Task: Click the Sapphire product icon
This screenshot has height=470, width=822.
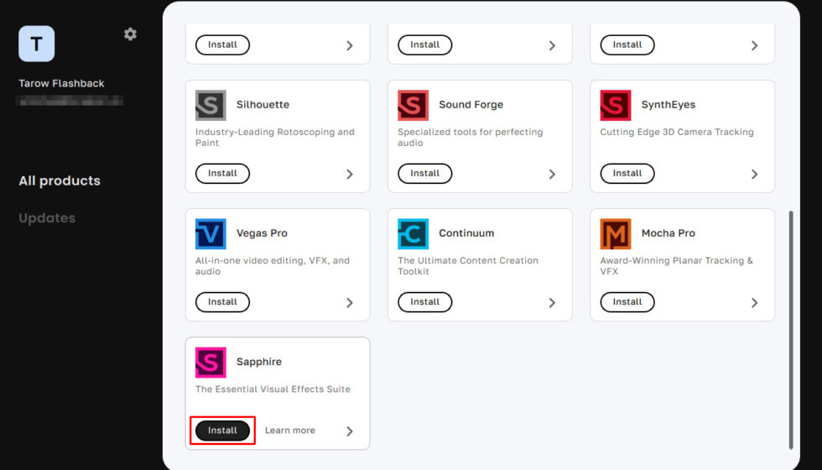Action: [x=211, y=363]
